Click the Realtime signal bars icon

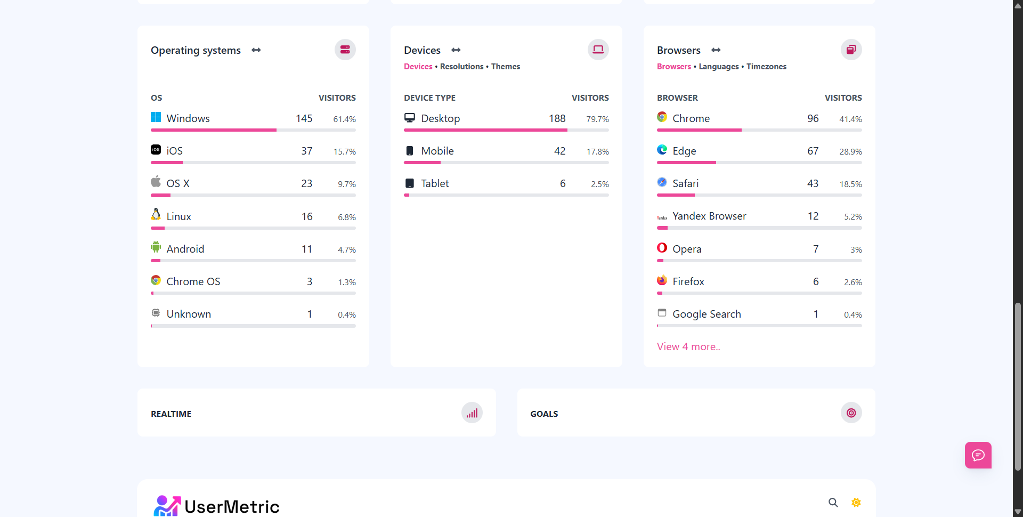point(472,413)
